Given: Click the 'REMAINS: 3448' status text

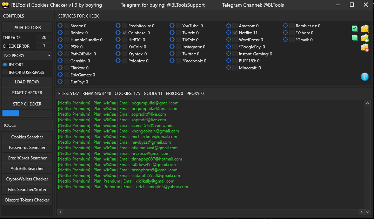Looking at the screenshot, I should click(96, 94).
